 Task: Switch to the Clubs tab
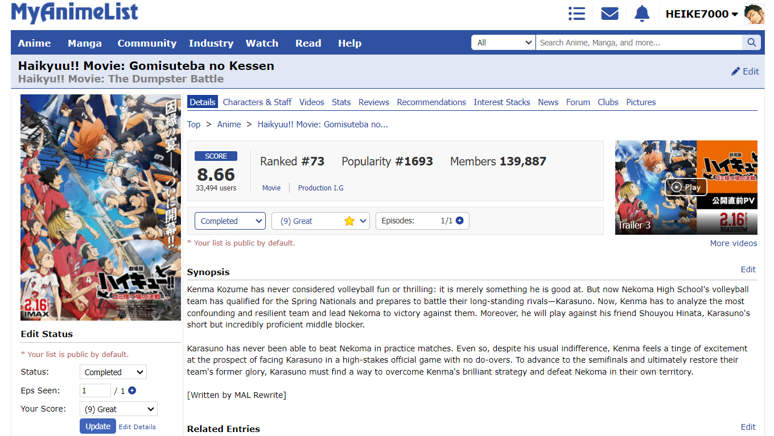pyautogui.click(x=608, y=102)
